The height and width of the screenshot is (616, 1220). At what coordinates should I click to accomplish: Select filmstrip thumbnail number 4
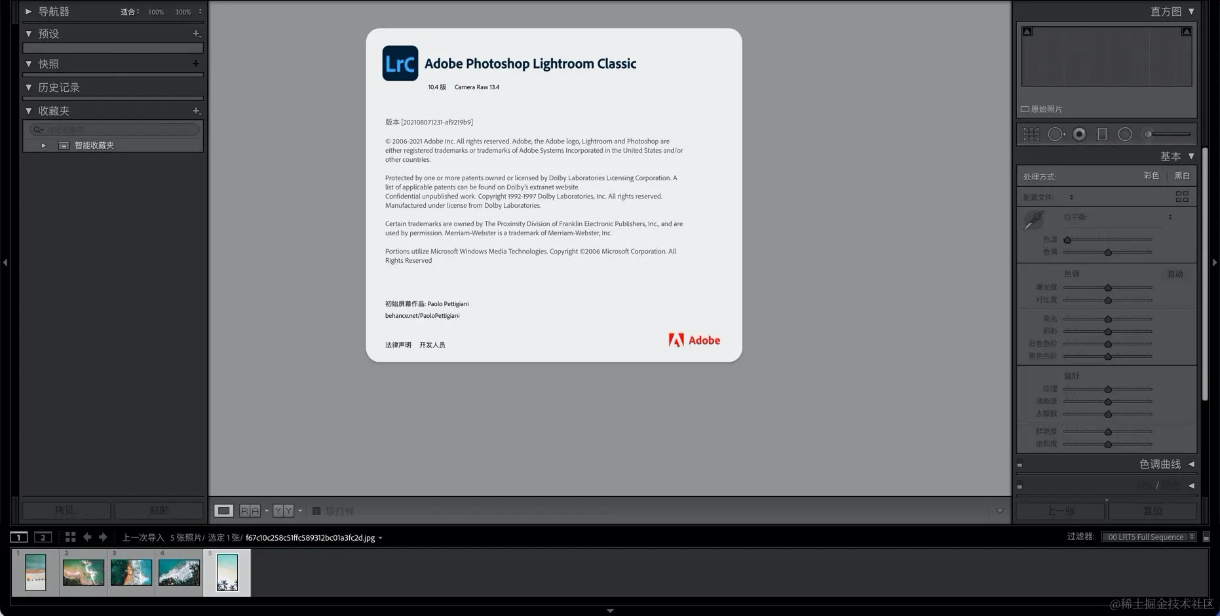pyautogui.click(x=179, y=573)
